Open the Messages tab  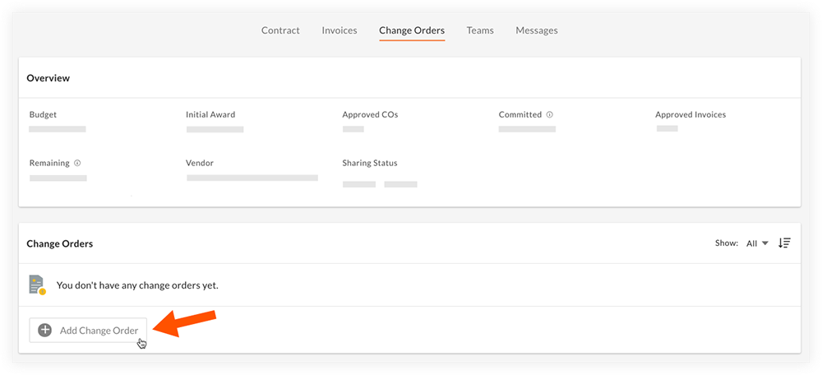click(537, 30)
